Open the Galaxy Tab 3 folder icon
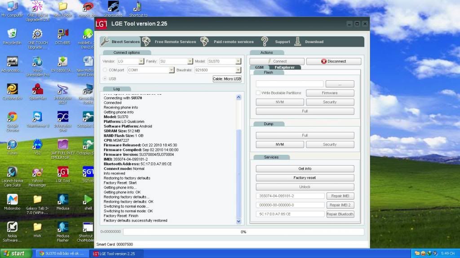Image resolution: width=460 pixels, height=258 pixels. [x=37, y=204]
